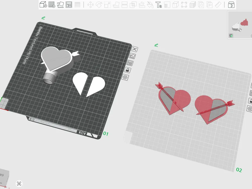Select the Move tool with four arrows
Viewport: 252px width, 189px height.
coord(90,5)
